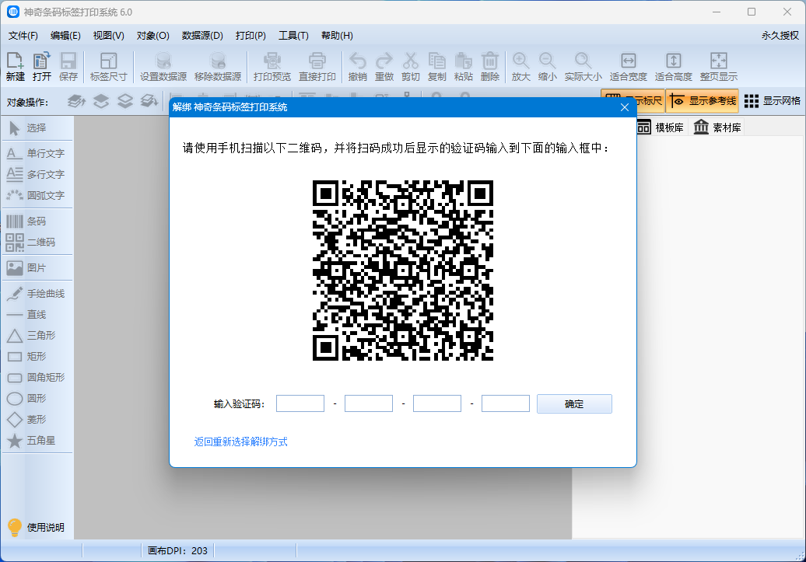Click the 撤销 undo icon

(x=357, y=67)
